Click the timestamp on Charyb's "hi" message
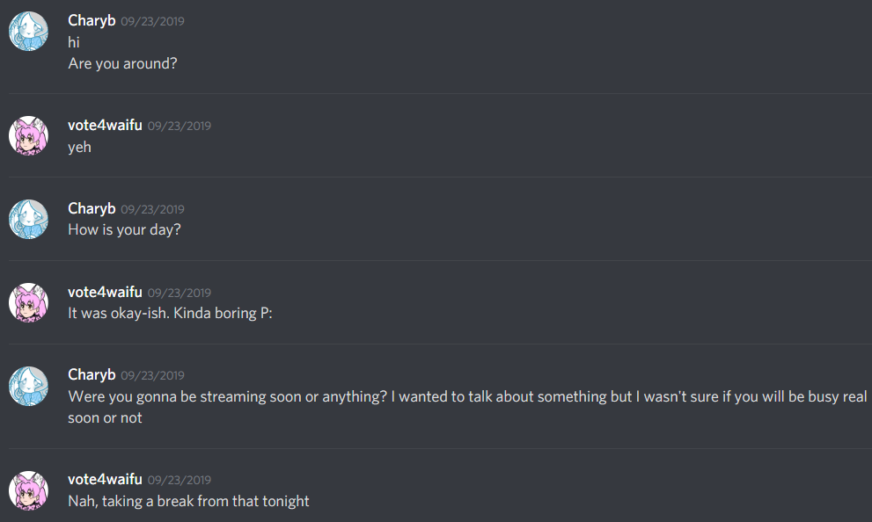872x522 pixels. pos(152,21)
